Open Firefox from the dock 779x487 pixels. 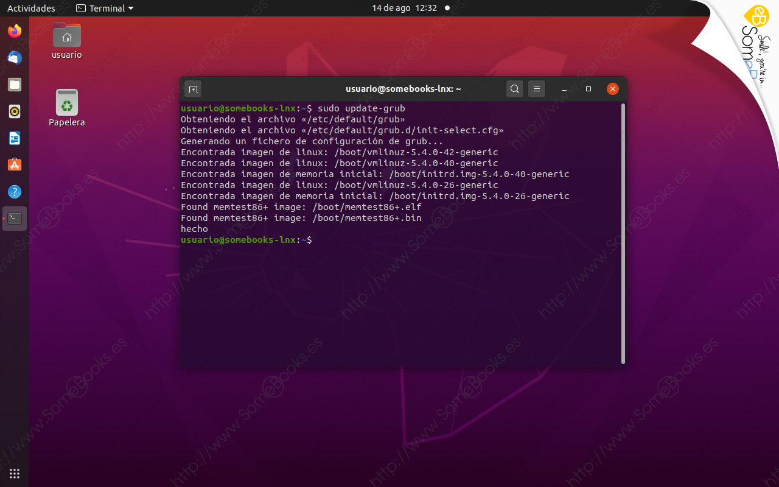[15, 31]
